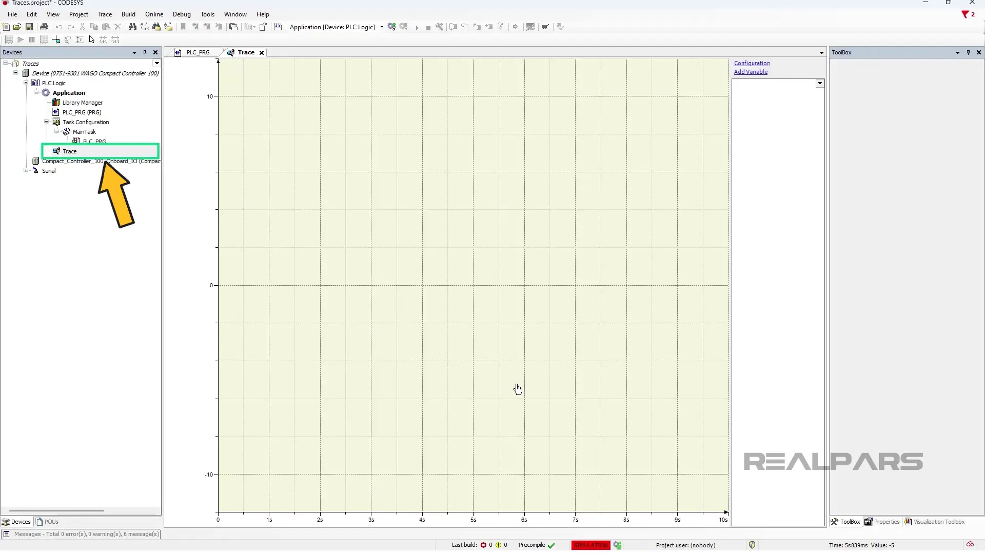Select the trace cursor crosshair icon
The image size is (985, 554).
(56, 40)
